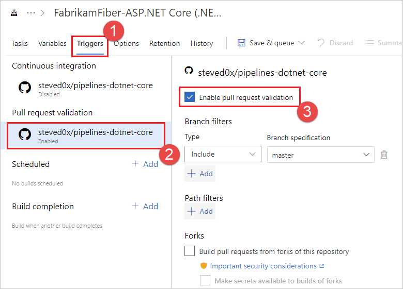The height and width of the screenshot is (289, 403).
Task: Disable the Enable pull request validation checkbox
Action: tap(190, 97)
